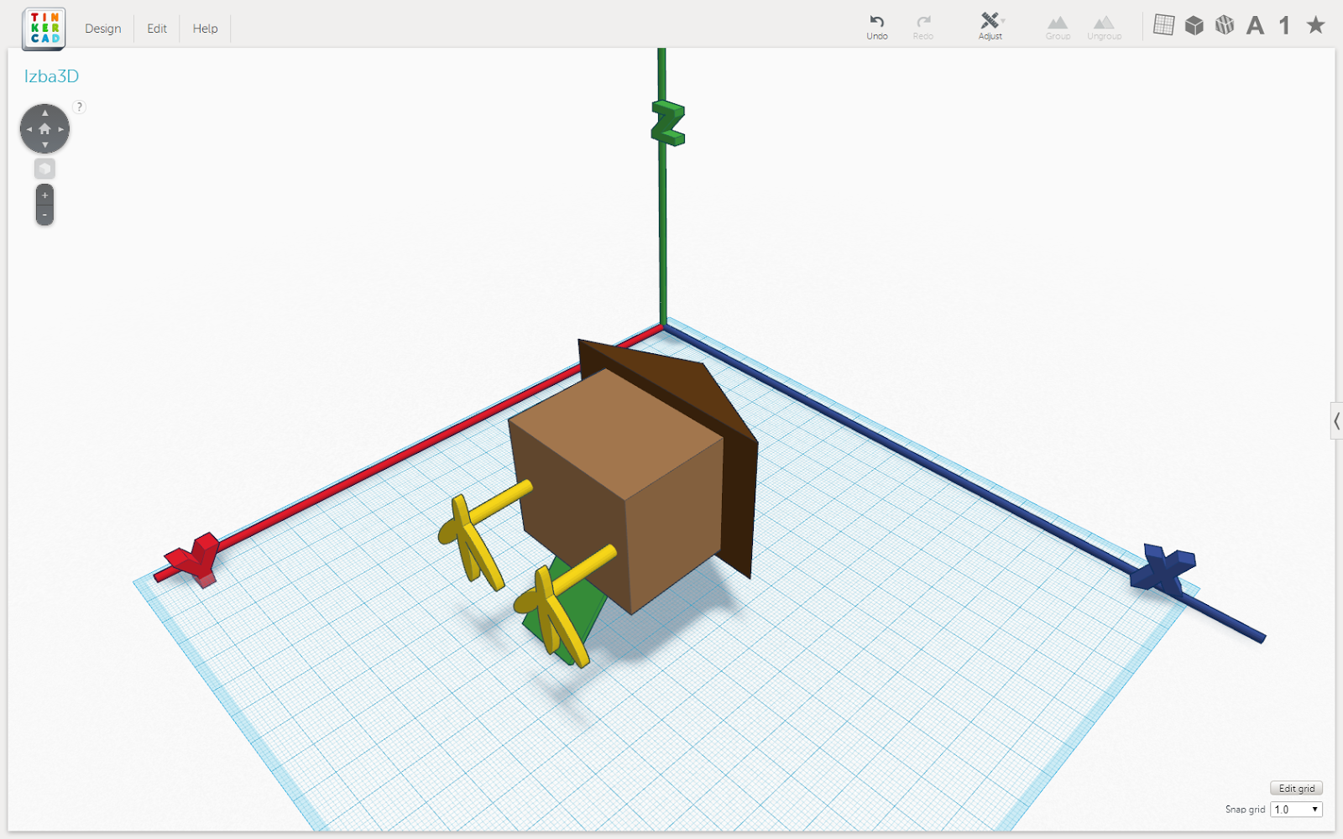Click the Izba3D project name
Image resolution: width=1343 pixels, height=839 pixels.
[x=51, y=76]
